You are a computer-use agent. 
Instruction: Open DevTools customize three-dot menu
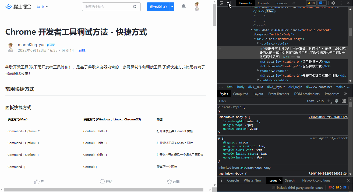(x=341, y=3)
